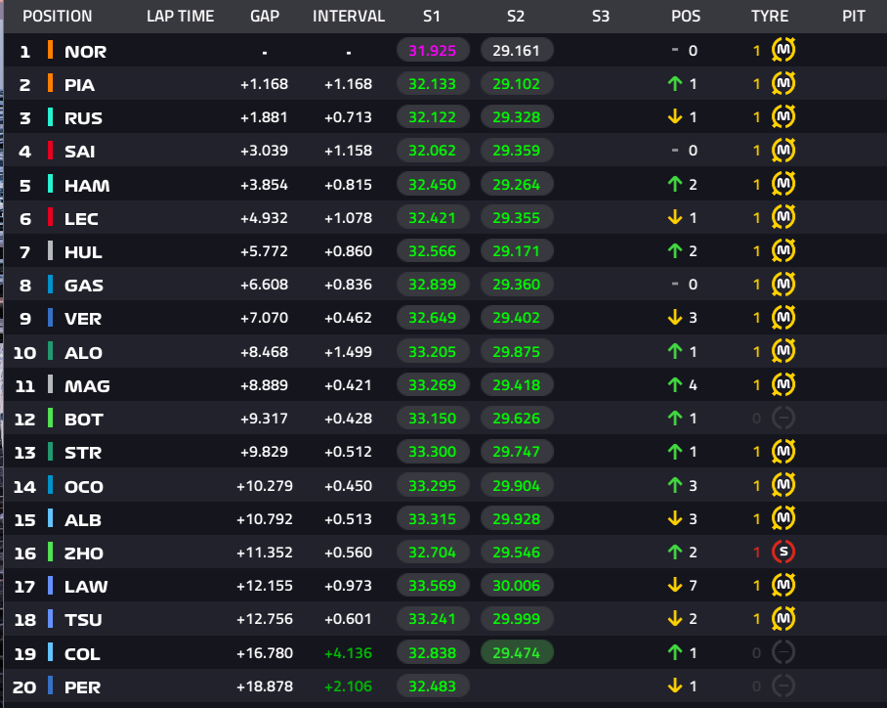This screenshot has height=708, width=887.
Task: Click PIA's 32.133 sector one time
Action: tap(433, 84)
